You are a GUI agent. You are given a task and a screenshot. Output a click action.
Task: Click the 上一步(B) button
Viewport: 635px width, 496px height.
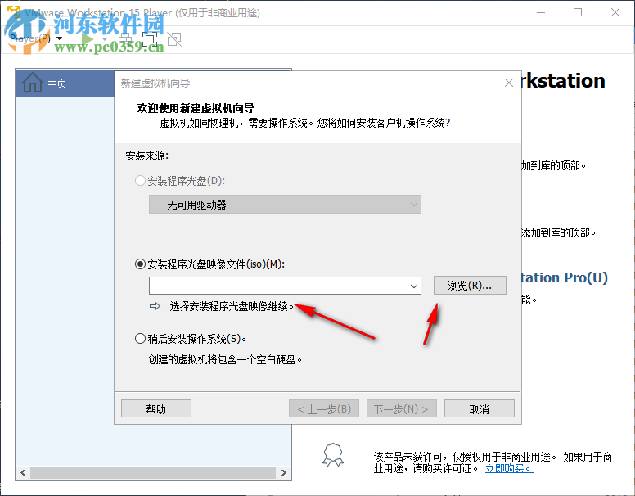pyautogui.click(x=324, y=409)
